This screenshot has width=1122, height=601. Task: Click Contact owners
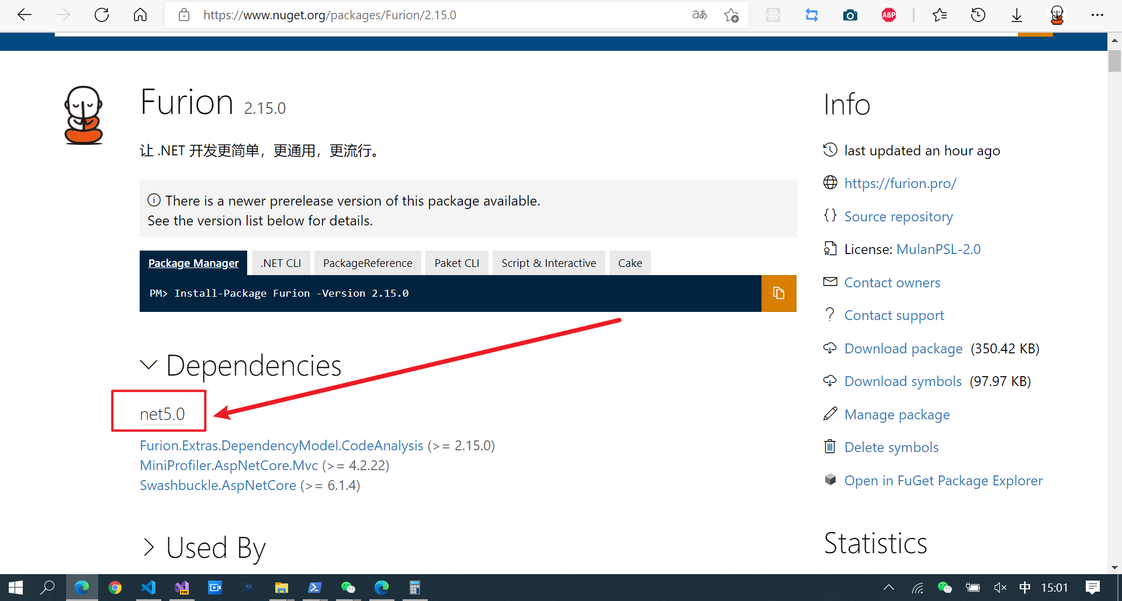[x=892, y=283]
